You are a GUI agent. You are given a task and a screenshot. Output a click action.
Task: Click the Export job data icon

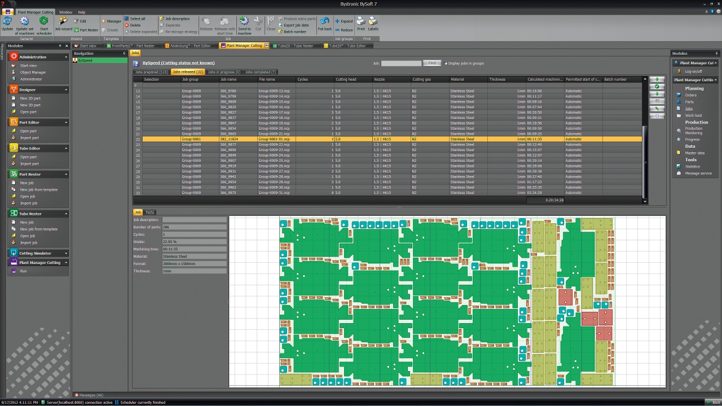point(296,25)
